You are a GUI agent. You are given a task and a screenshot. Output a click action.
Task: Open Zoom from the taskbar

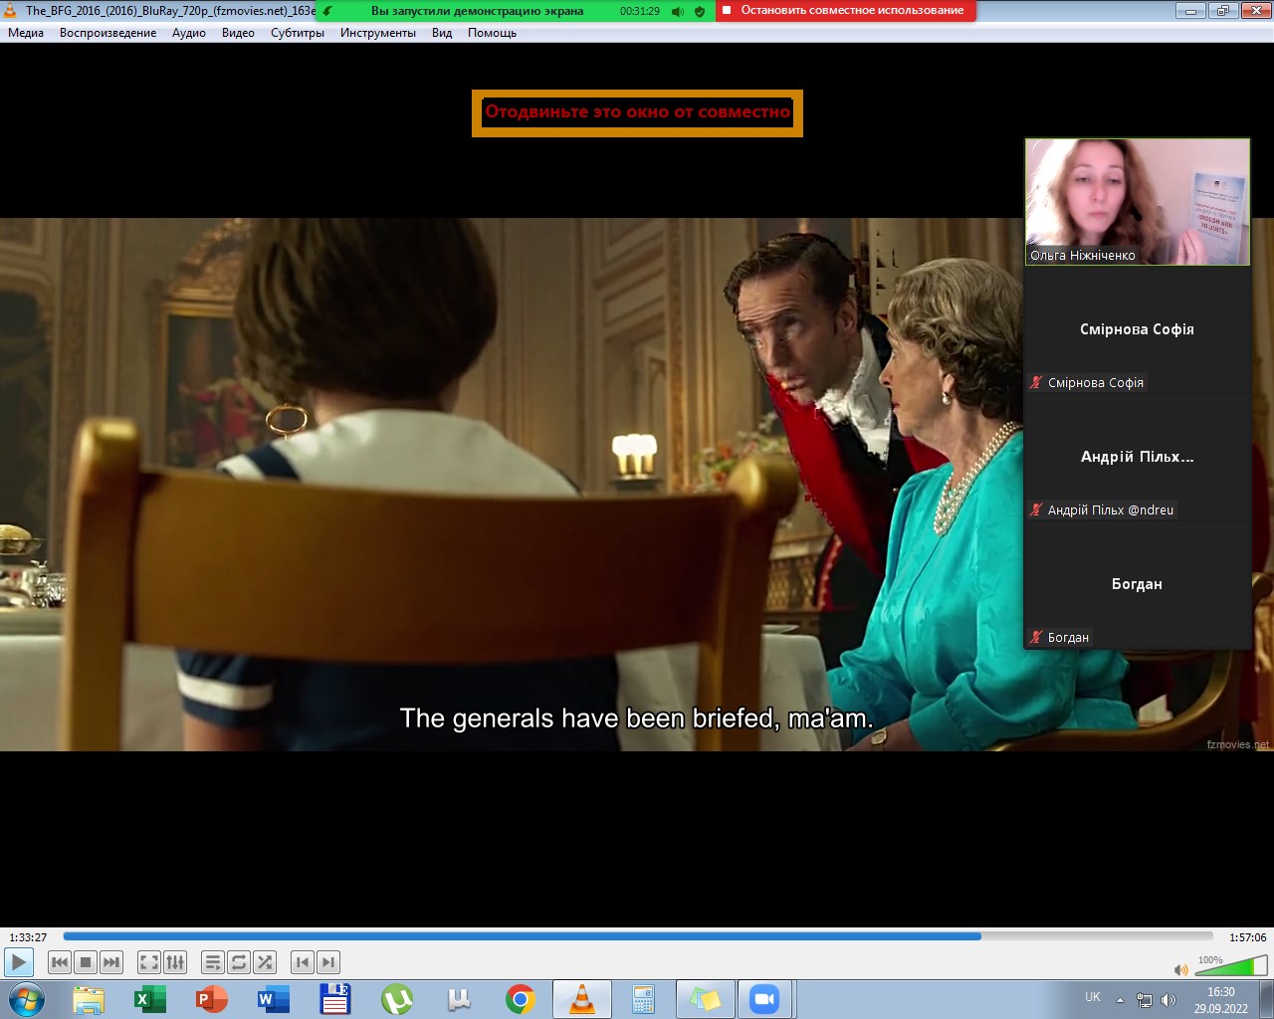pyautogui.click(x=764, y=999)
